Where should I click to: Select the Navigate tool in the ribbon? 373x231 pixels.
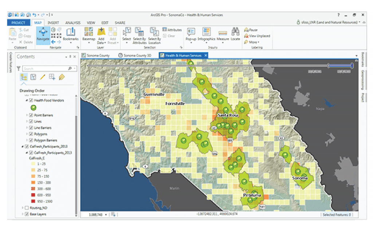[43, 35]
